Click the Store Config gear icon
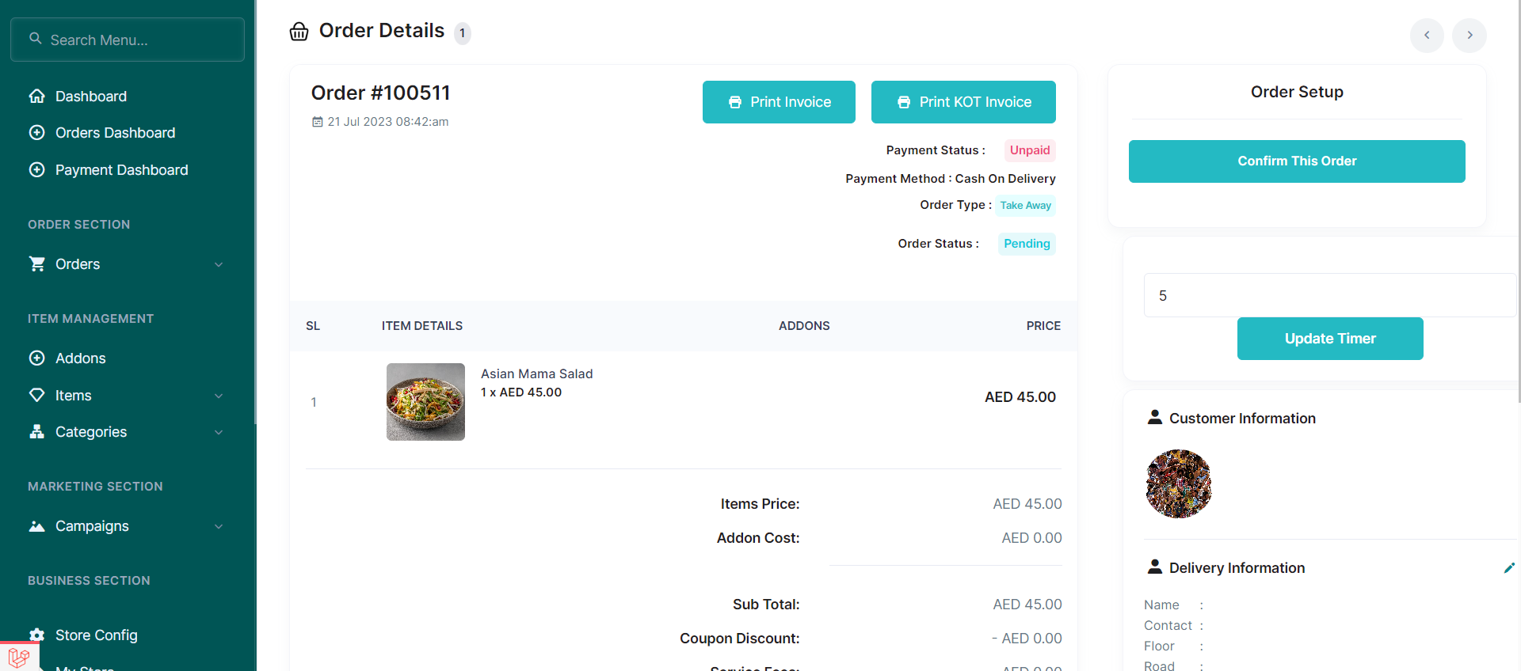The height and width of the screenshot is (671, 1521). pos(36,635)
